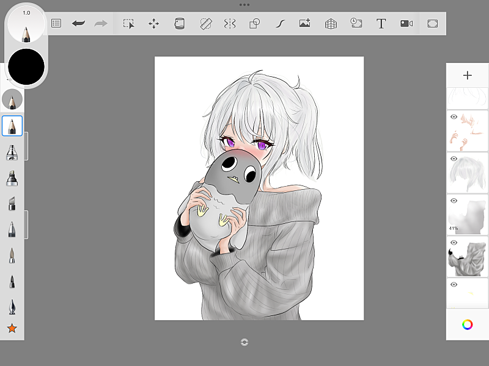489x366 pixels.
Task: Select the Text tool
Action: point(381,24)
